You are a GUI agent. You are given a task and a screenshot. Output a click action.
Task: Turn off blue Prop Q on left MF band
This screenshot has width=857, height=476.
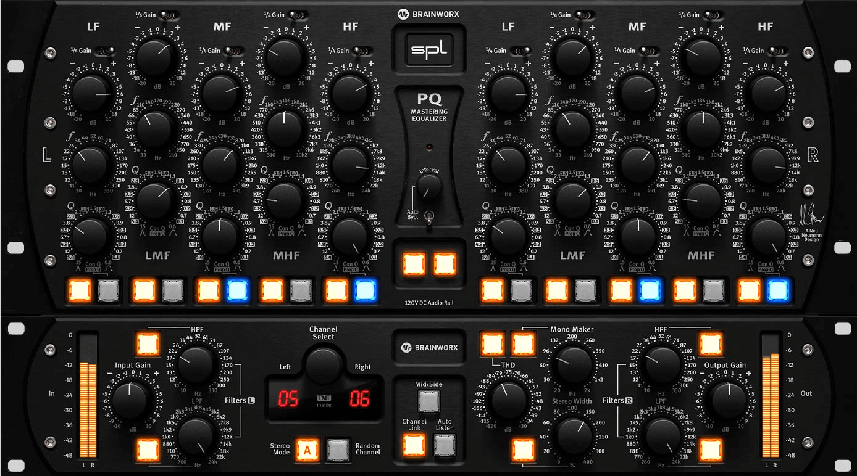point(236,290)
